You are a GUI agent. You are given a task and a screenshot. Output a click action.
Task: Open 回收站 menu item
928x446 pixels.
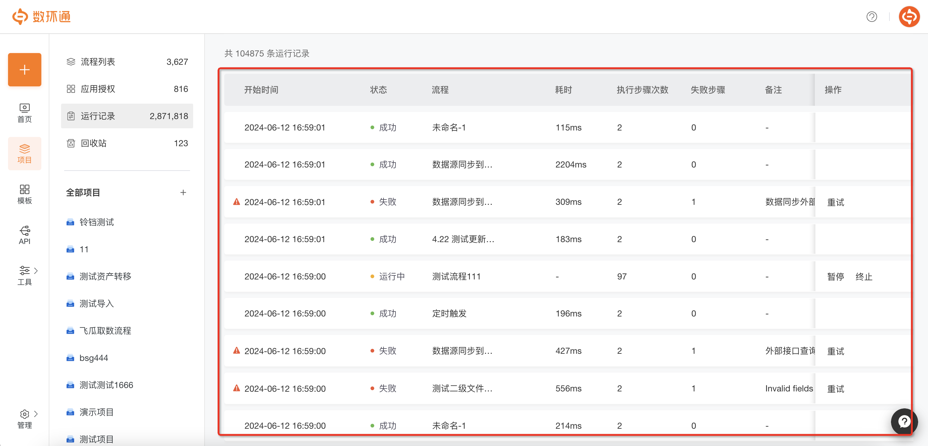click(x=127, y=143)
